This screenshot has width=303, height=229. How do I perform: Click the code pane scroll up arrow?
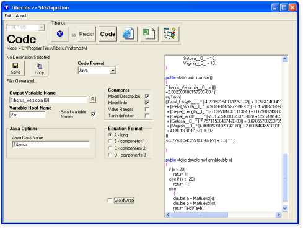(284, 59)
